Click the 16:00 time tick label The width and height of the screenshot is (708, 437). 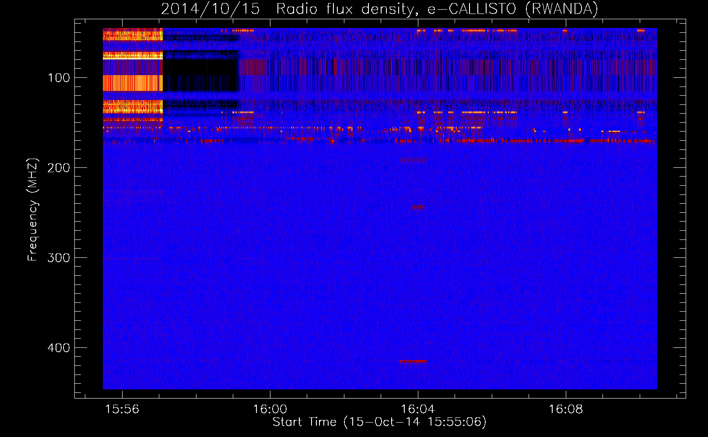point(270,409)
